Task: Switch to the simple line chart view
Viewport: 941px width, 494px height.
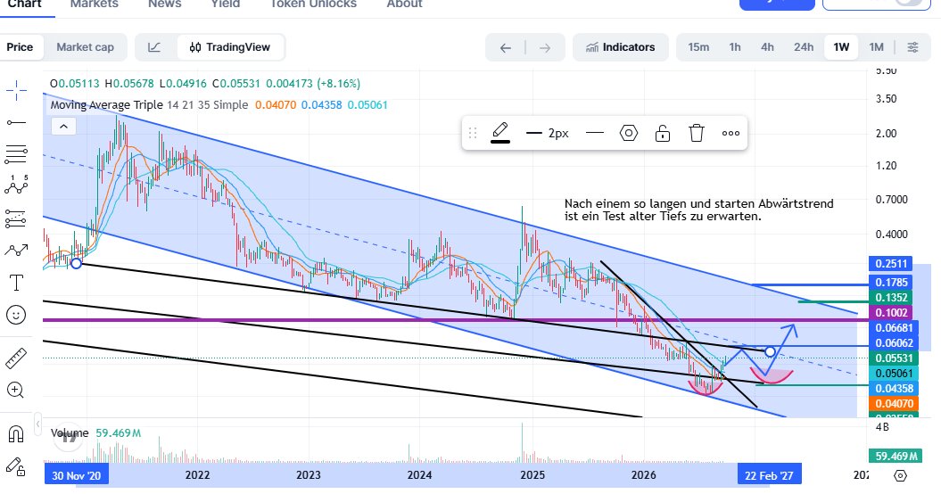Action: [x=154, y=47]
